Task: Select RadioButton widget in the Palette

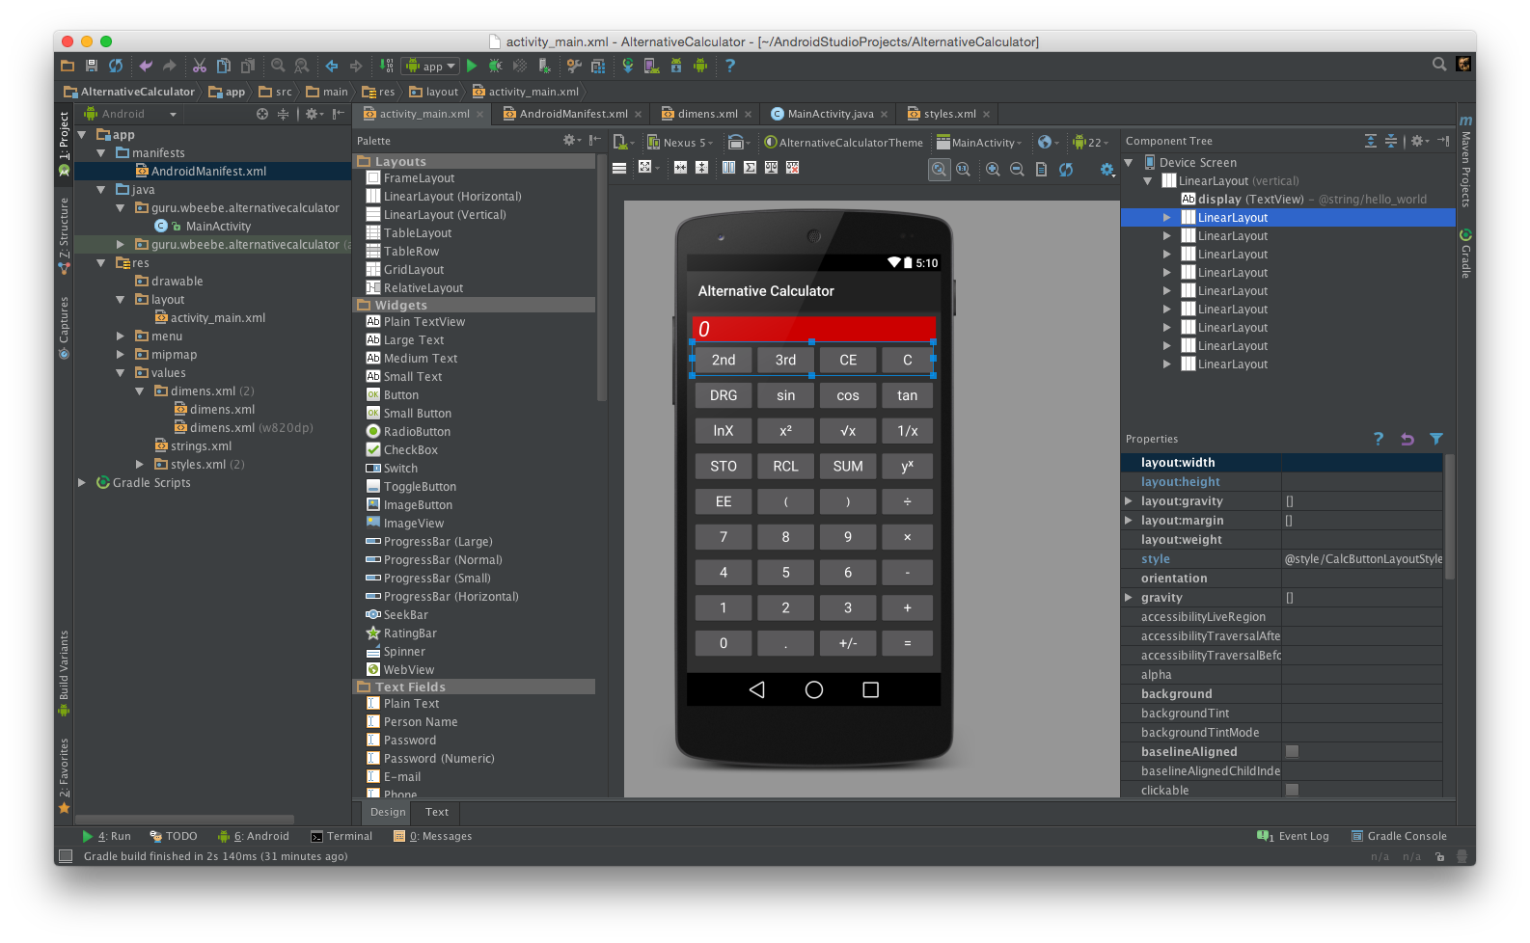Action: tap(408, 432)
